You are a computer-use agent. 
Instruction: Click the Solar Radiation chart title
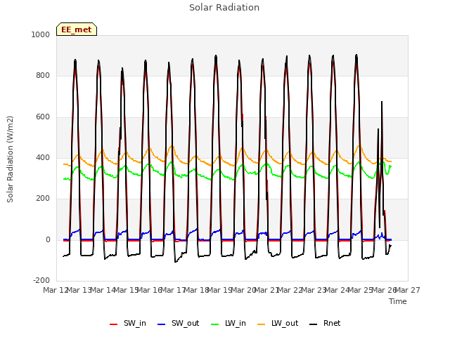(224, 8)
